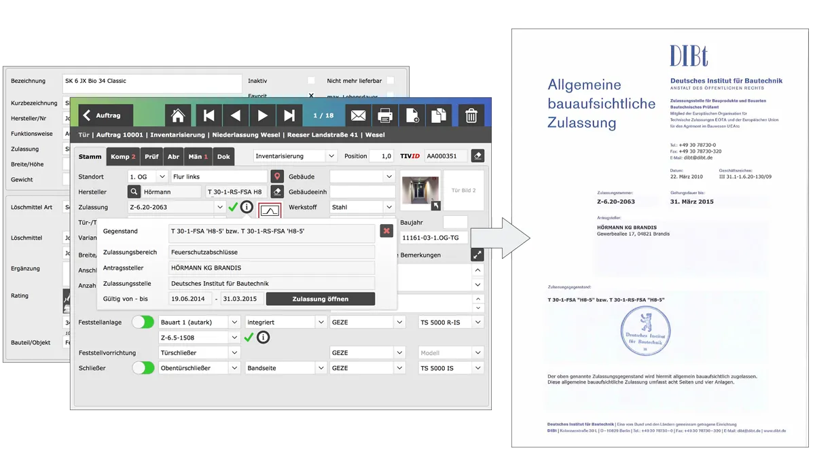Open the Werkstoff Stahl dropdown
Image resolution: width=815 pixels, height=476 pixels.
point(363,207)
